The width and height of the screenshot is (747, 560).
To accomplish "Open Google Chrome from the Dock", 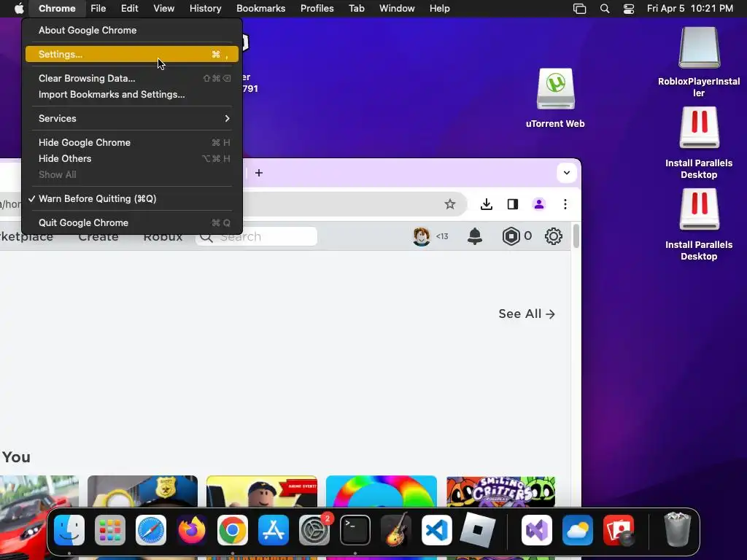I will tap(233, 530).
